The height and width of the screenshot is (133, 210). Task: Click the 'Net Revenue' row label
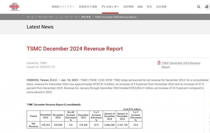click(x=33, y=125)
